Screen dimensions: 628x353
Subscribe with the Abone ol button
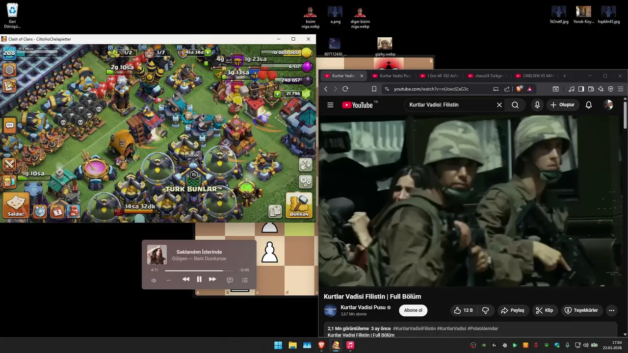pyautogui.click(x=413, y=310)
